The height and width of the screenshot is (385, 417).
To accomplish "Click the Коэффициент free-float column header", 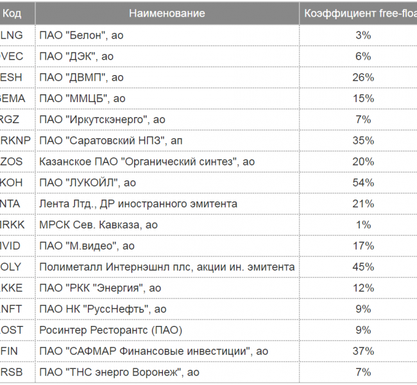I will [361, 13].
